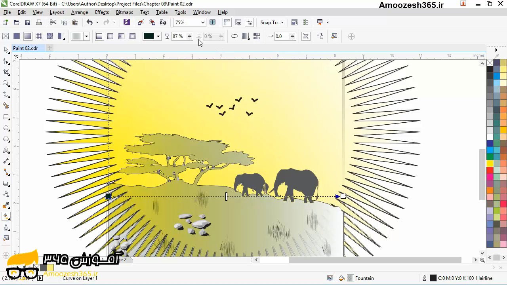Click the red swatch in the color palette
Screen dimensions: 507x285
pos(490,170)
